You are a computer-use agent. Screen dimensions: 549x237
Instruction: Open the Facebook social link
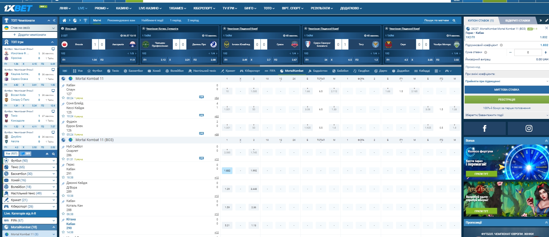(484, 129)
